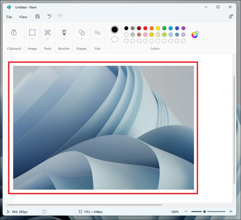This screenshot has height=220, width=241.
Task: Open the File menu
Action: pos(9,17)
